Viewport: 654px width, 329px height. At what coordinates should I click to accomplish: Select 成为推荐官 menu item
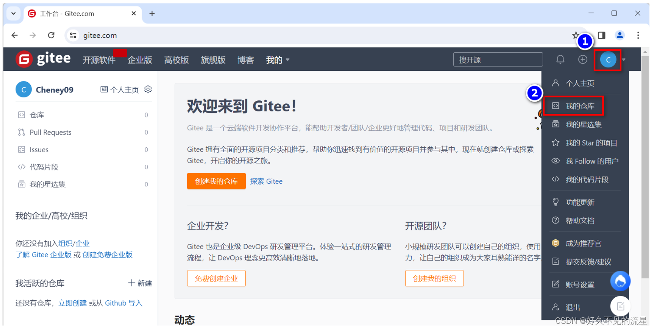coord(585,243)
